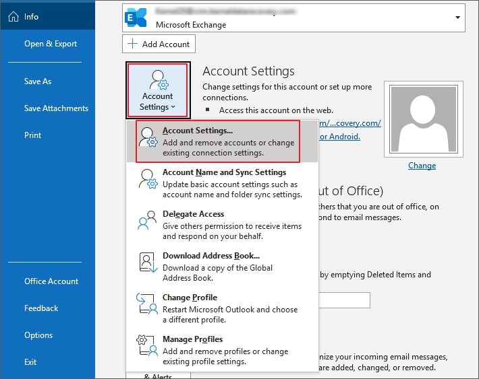479x379 pixels.
Task: Expand the Account Settings dropdown button
Action: pyautogui.click(x=158, y=90)
